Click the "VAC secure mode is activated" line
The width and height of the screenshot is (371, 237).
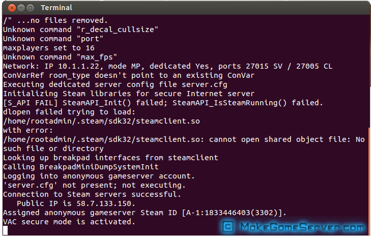point(69,222)
